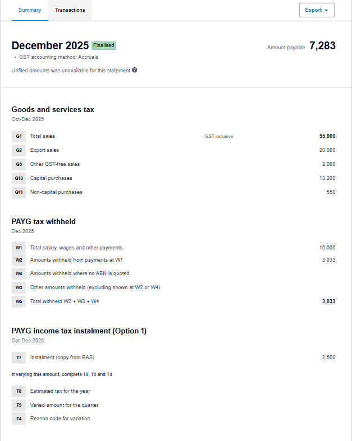Click the G1 Total sales label badge
Viewport: 352px width, 441px height.
click(19, 136)
